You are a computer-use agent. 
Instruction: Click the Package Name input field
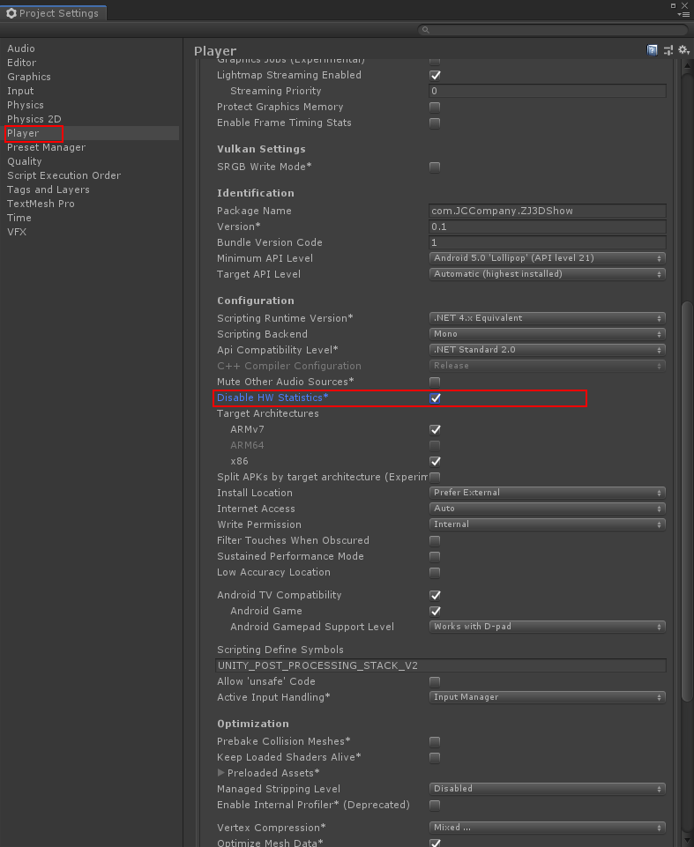(547, 211)
